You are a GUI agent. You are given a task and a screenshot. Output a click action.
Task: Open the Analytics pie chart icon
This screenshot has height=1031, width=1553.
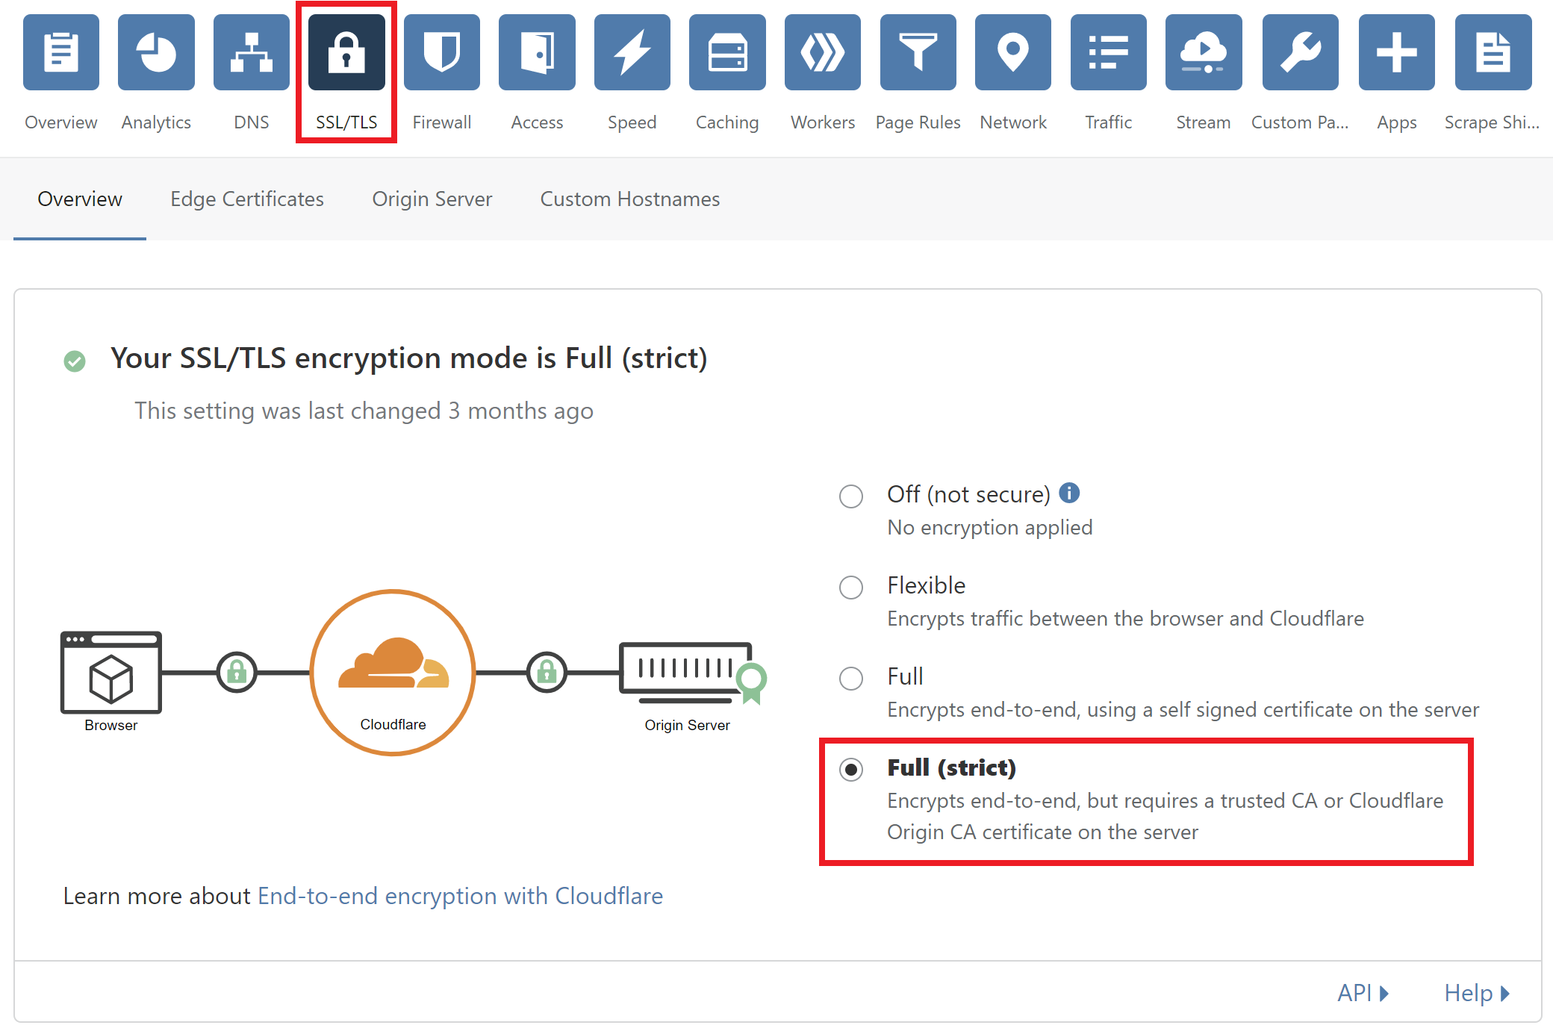[x=156, y=52]
